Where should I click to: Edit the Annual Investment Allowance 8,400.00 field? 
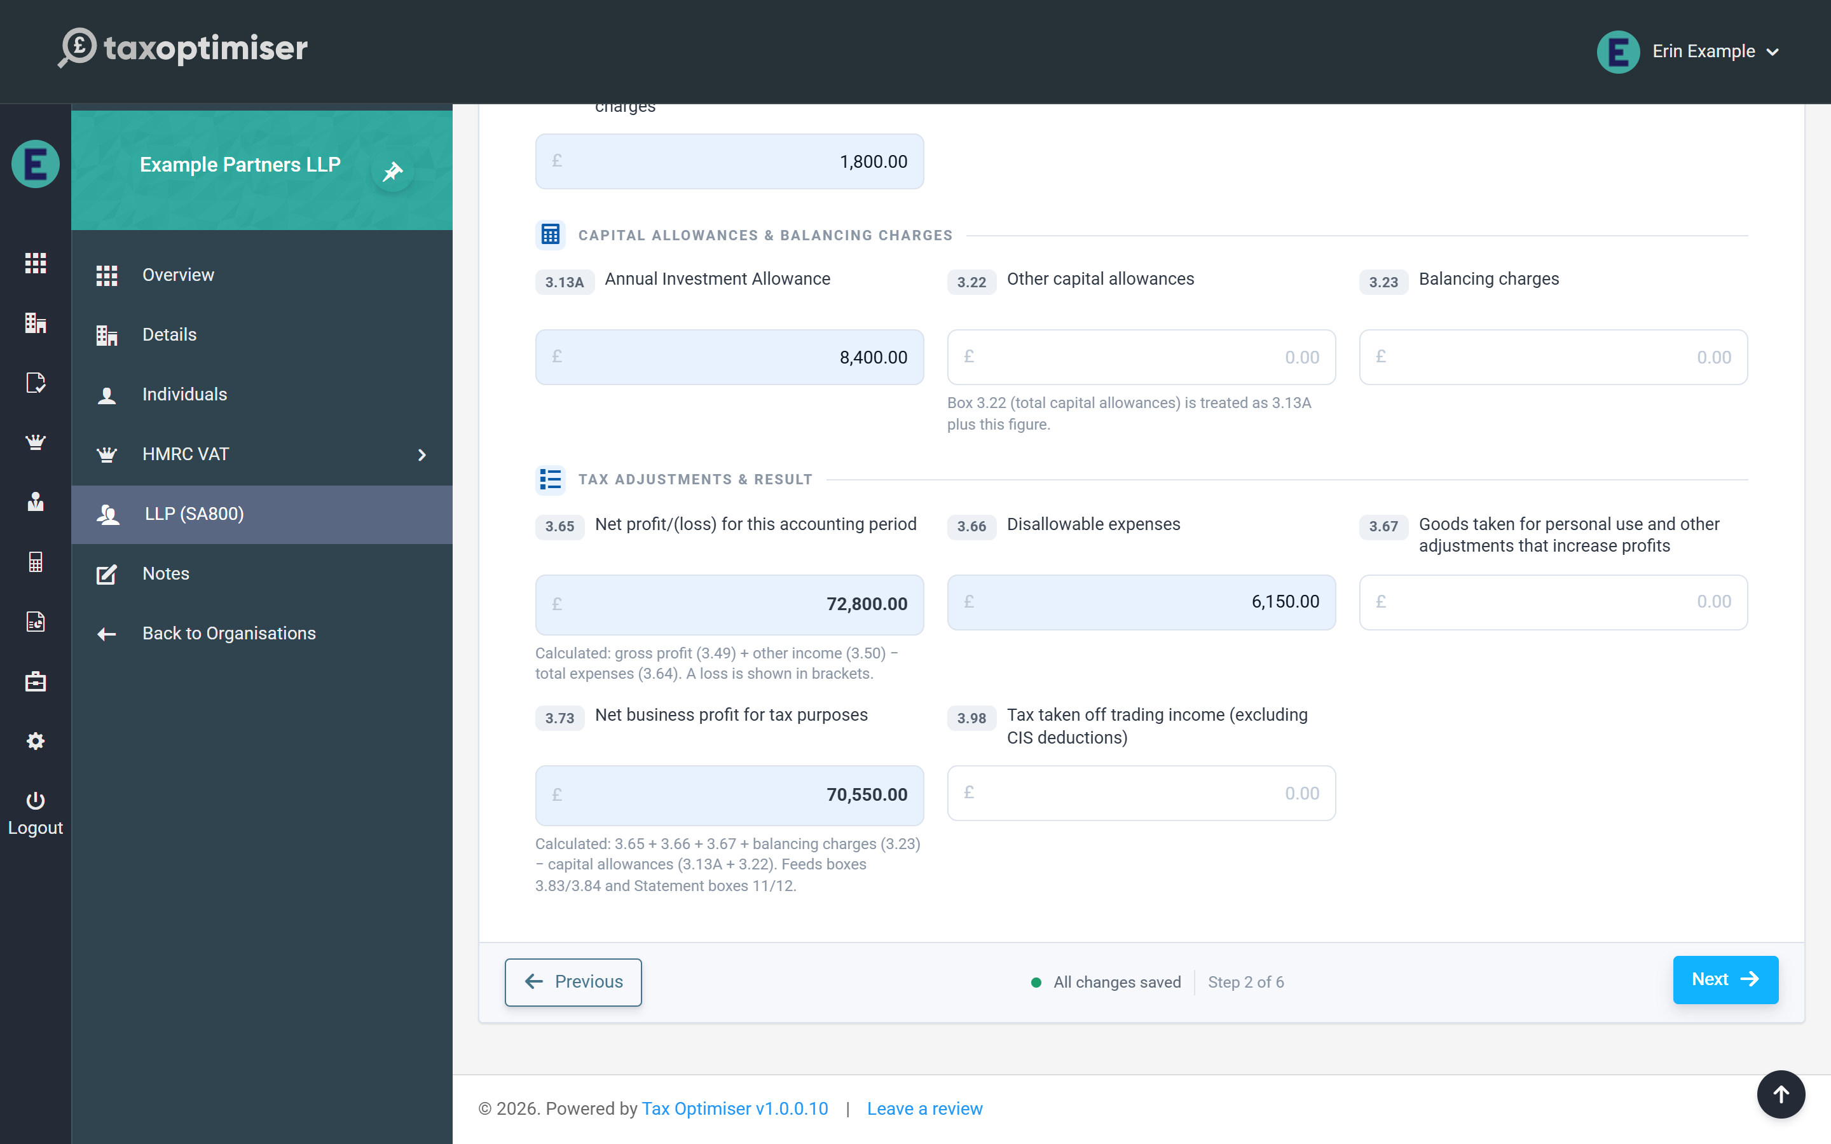tap(729, 357)
